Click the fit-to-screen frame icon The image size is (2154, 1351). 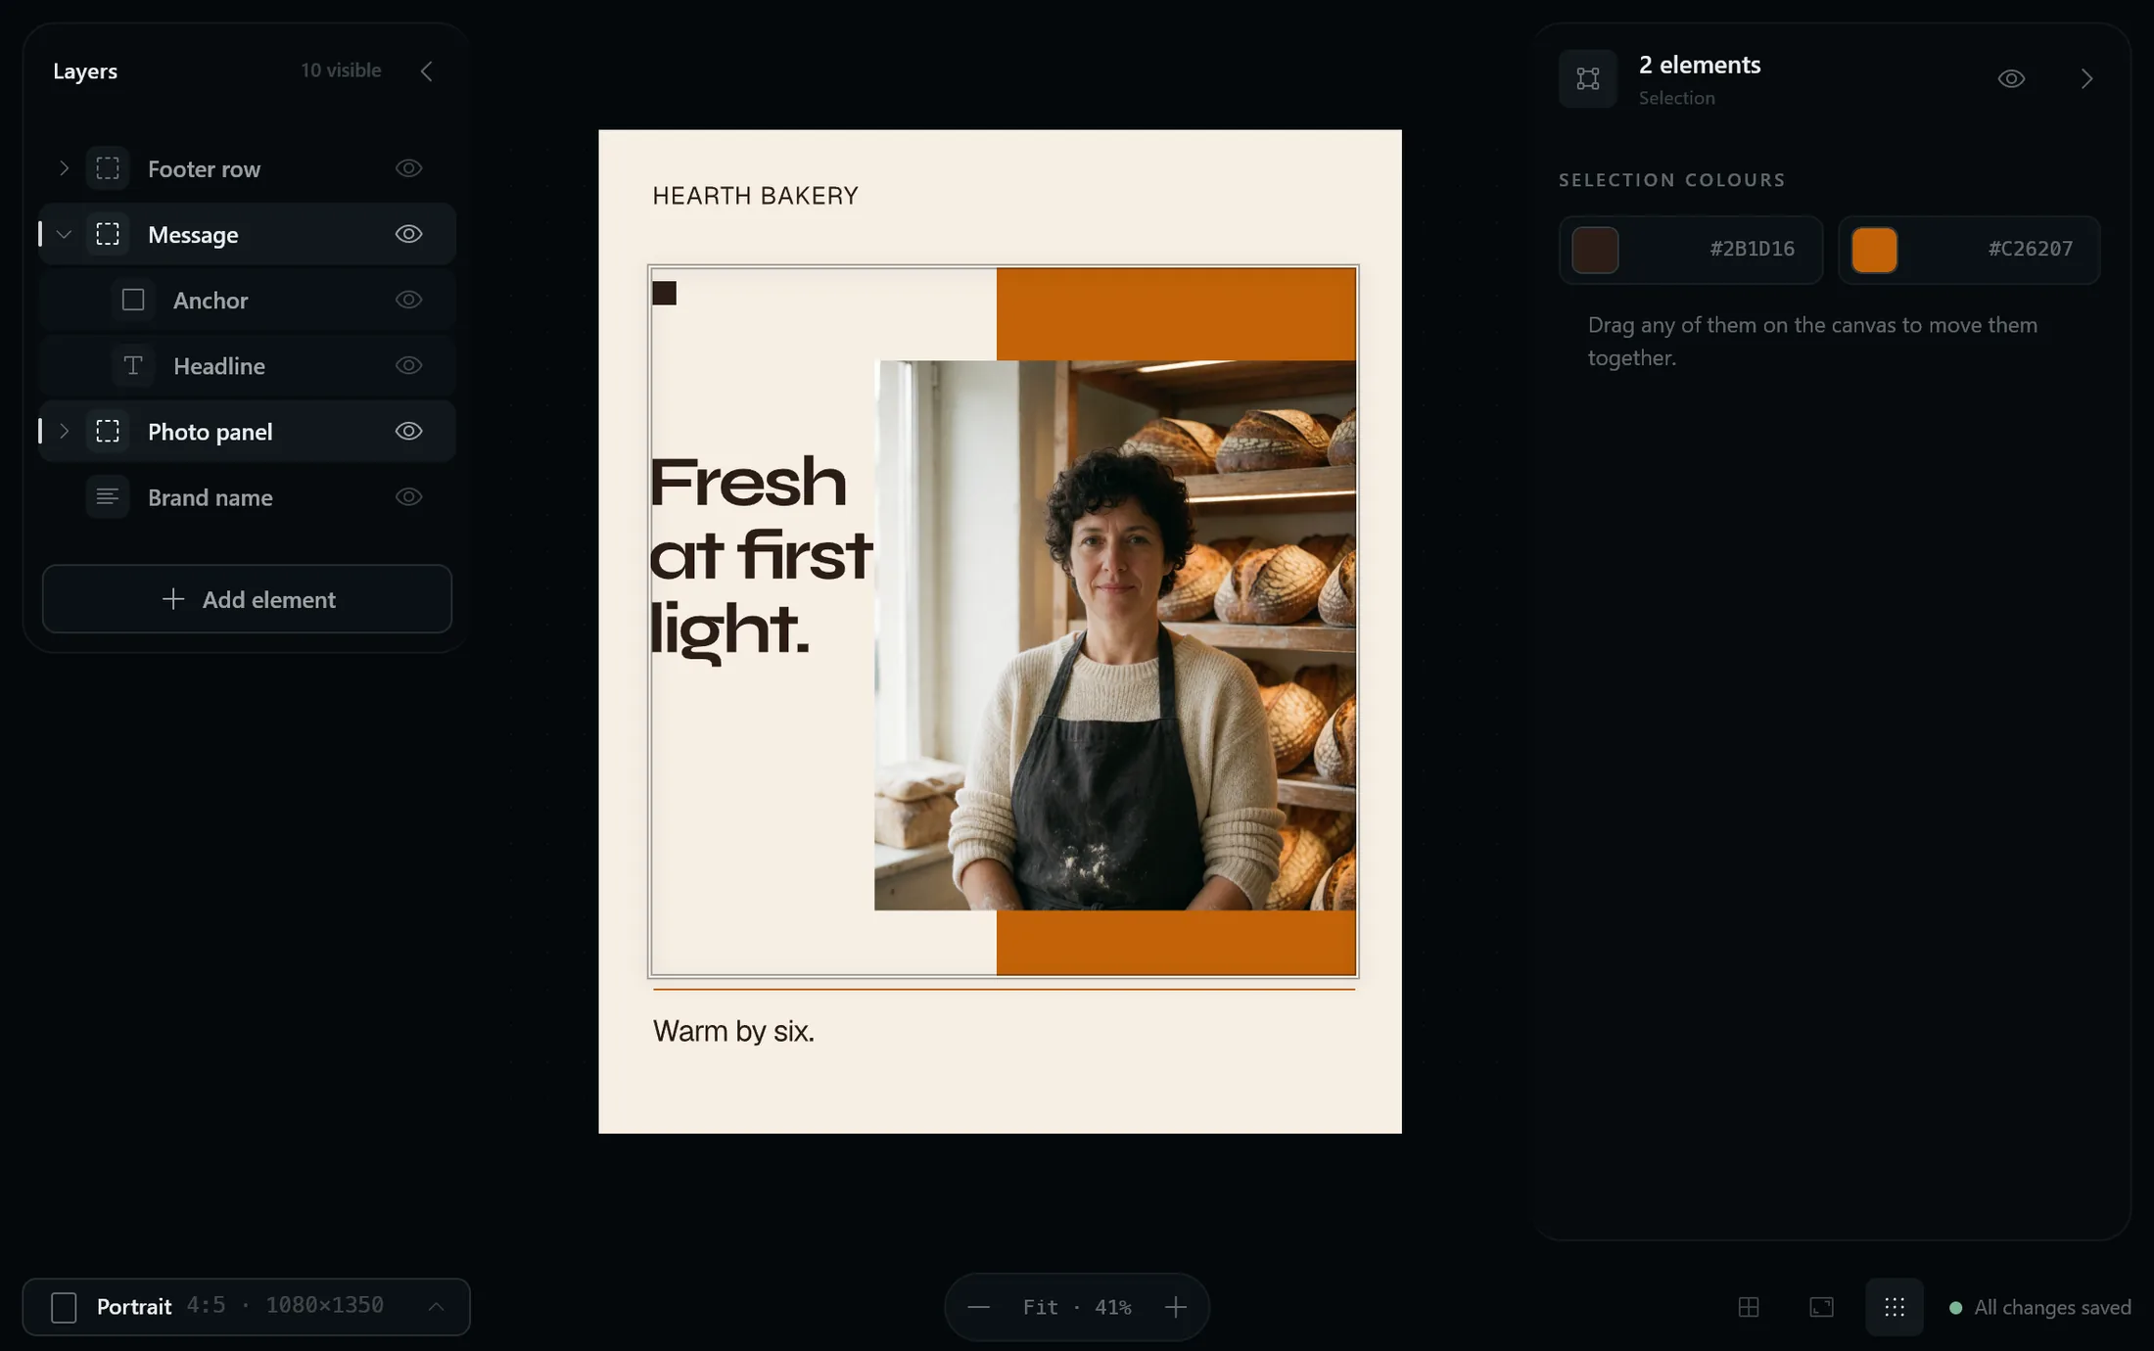coord(1821,1307)
